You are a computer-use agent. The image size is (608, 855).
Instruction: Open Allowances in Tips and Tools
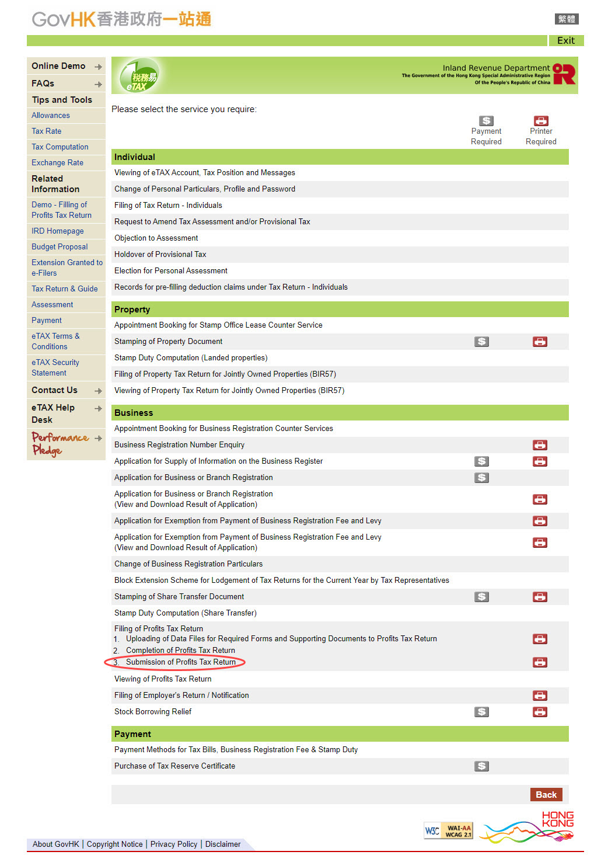pos(51,116)
